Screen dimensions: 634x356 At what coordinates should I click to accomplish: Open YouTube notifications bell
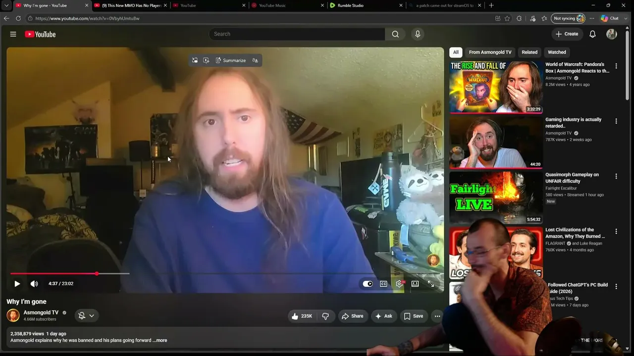tap(592, 34)
